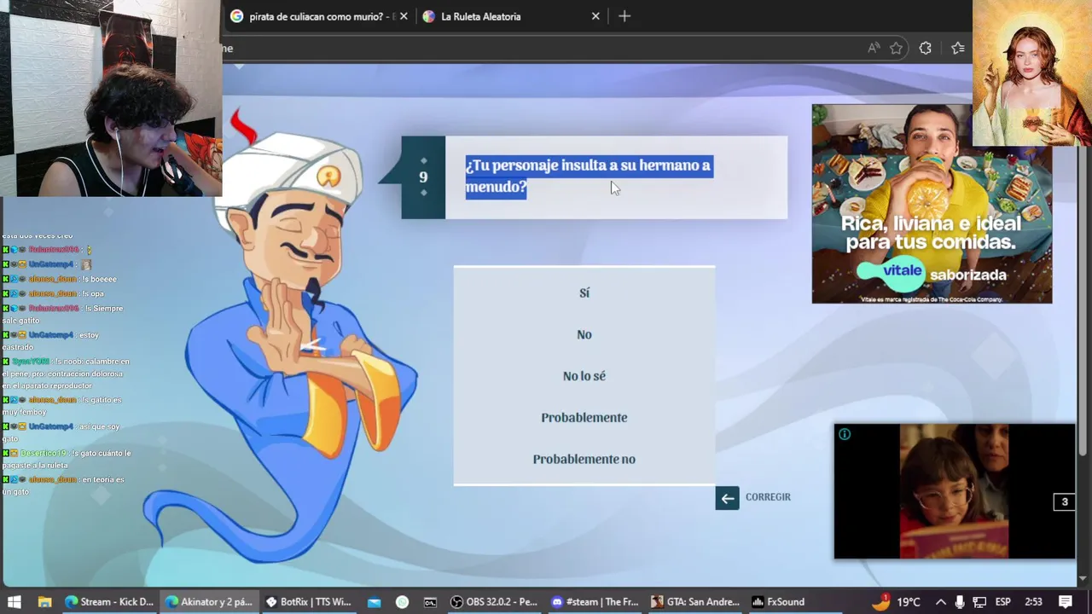Show hidden system tray icons chevron
The height and width of the screenshot is (614, 1092).
[x=940, y=601]
